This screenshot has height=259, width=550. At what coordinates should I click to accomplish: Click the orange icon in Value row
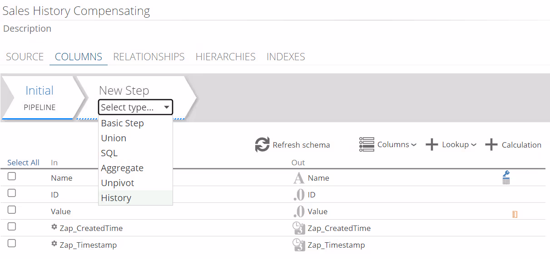coord(515,214)
